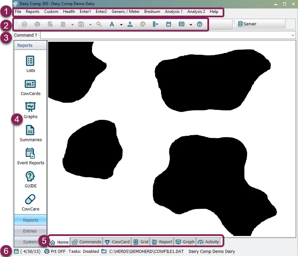Expand dropdown arrow next to report icon
The image size is (298, 257).
pos(72,25)
